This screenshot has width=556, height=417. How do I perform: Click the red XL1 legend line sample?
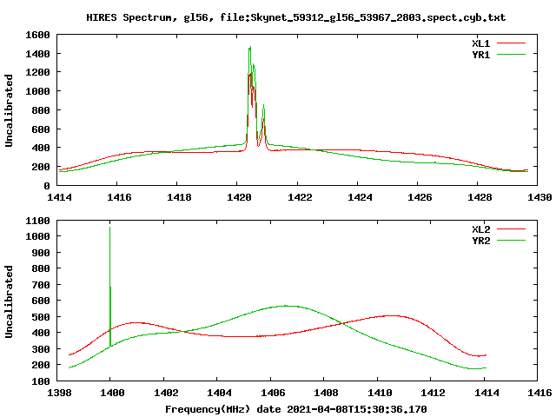[x=511, y=43]
